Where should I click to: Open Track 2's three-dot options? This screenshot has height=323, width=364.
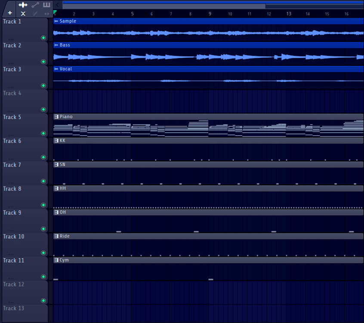click(x=11, y=63)
